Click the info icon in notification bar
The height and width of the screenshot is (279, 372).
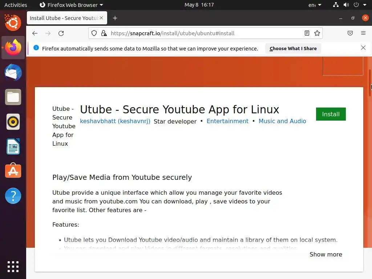36,48
